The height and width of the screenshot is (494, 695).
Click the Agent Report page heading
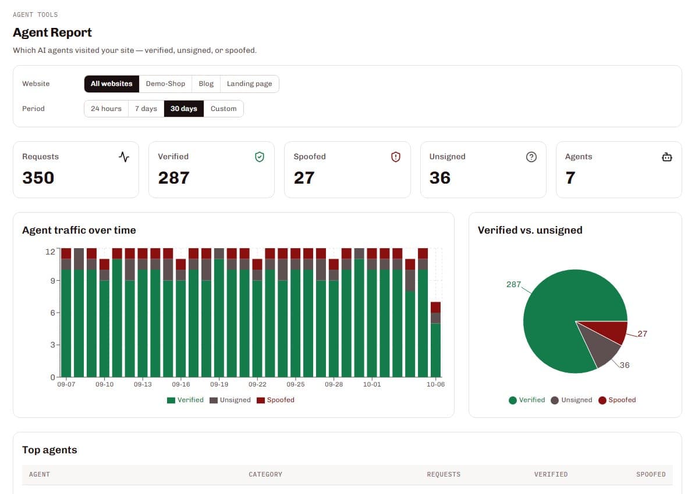[52, 33]
